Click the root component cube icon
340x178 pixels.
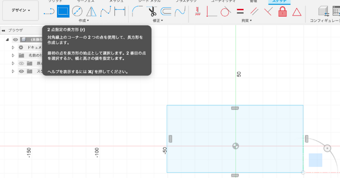click(24, 40)
